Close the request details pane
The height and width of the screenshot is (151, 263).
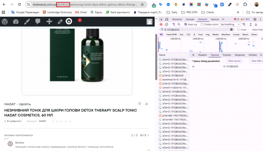click(x=193, y=55)
